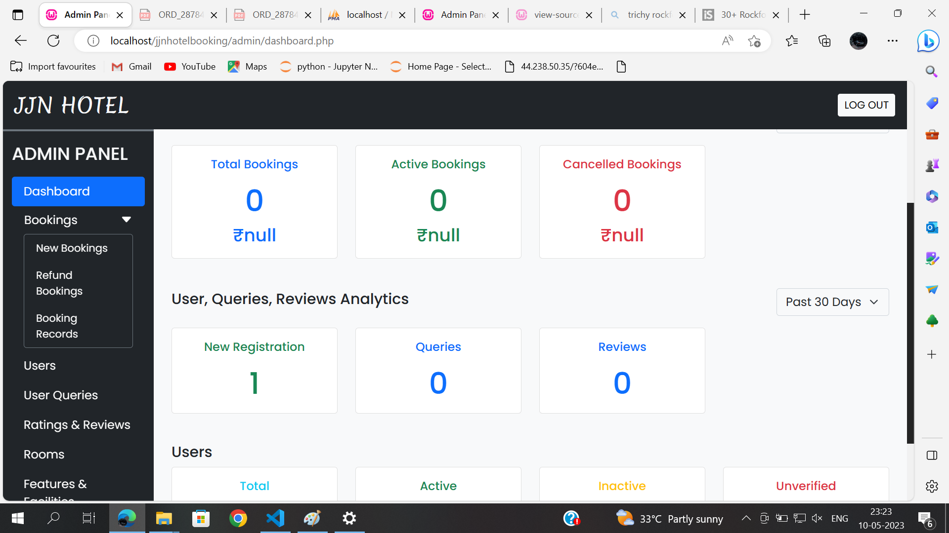This screenshot has height=533, width=949.
Task: Open the Refund Bookings link
Action: tap(59, 283)
